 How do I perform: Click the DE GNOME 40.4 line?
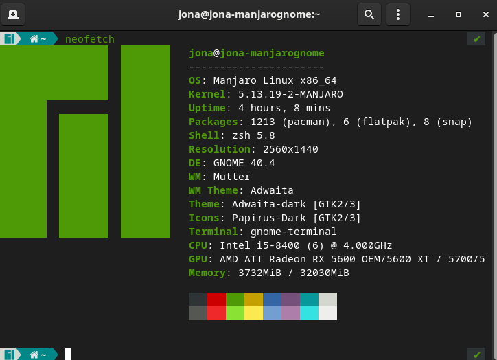tap(232, 163)
